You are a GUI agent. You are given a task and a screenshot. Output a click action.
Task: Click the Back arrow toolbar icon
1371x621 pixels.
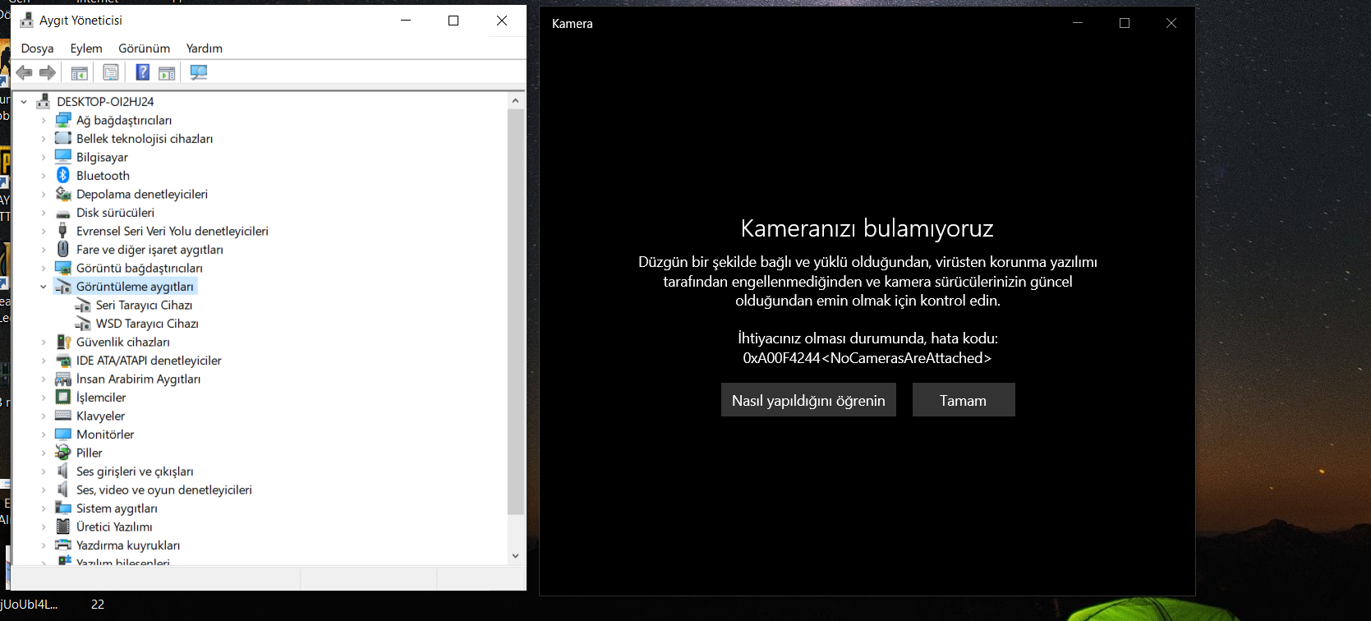tap(25, 73)
